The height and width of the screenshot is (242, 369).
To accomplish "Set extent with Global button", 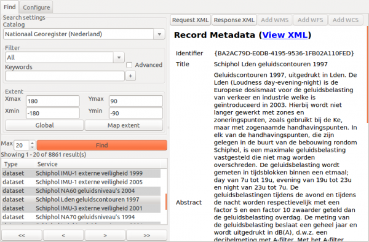I will coord(44,125).
